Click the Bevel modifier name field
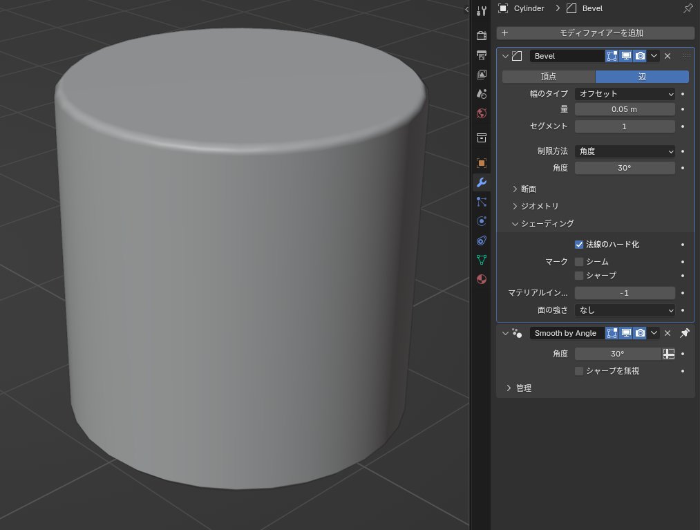 pyautogui.click(x=567, y=56)
